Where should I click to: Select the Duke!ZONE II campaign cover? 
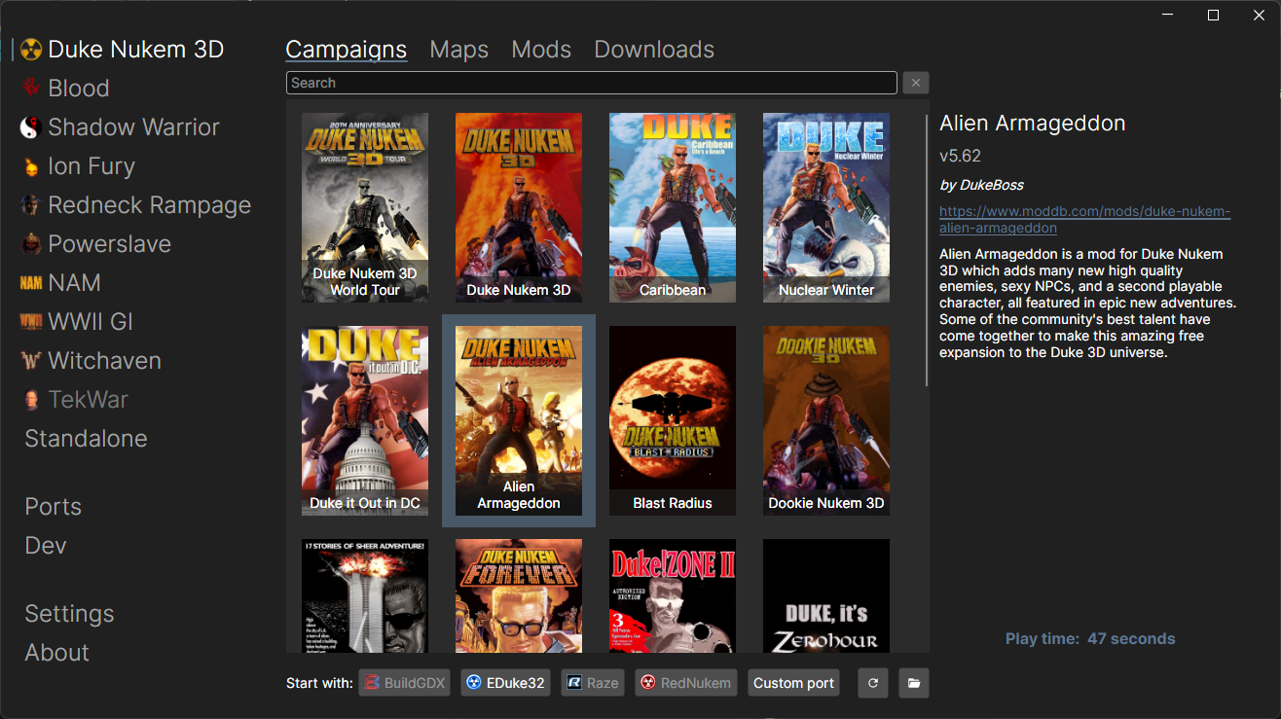(x=673, y=595)
